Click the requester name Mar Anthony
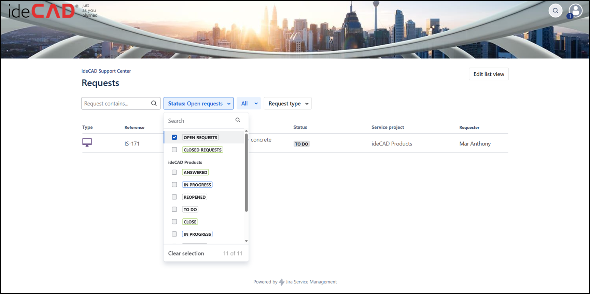Viewport: 590px width, 294px height. [x=475, y=143]
